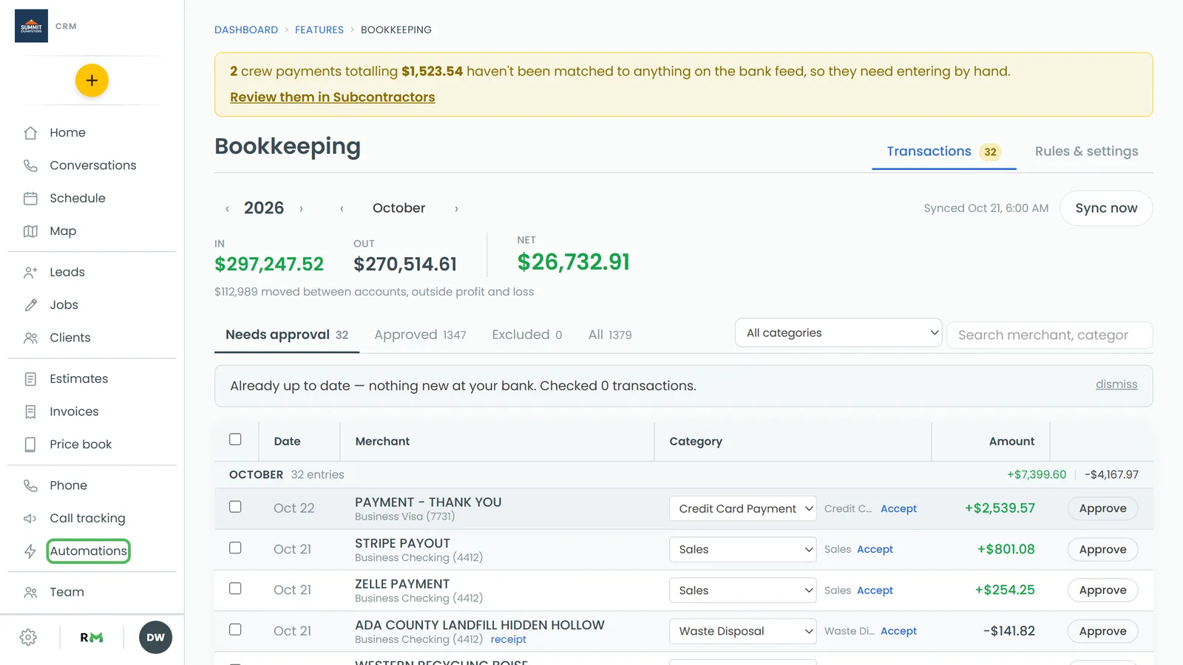Open the Schedule calendar icon
Image resolution: width=1183 pixels, height=665 pixels.
pyautogui.click(x=30, y=198)
